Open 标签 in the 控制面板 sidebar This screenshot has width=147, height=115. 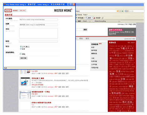[x=93, y=47]
